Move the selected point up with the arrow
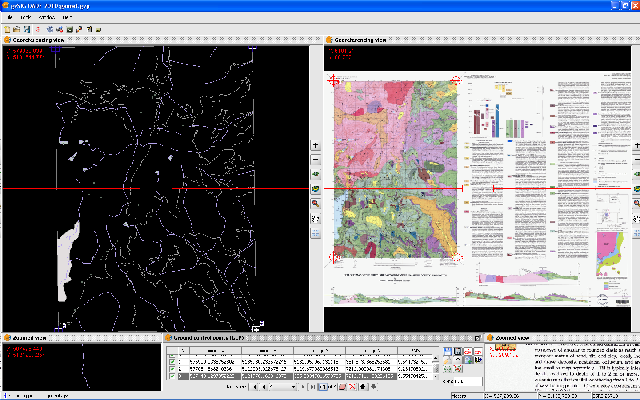 [x=363, y=387]
